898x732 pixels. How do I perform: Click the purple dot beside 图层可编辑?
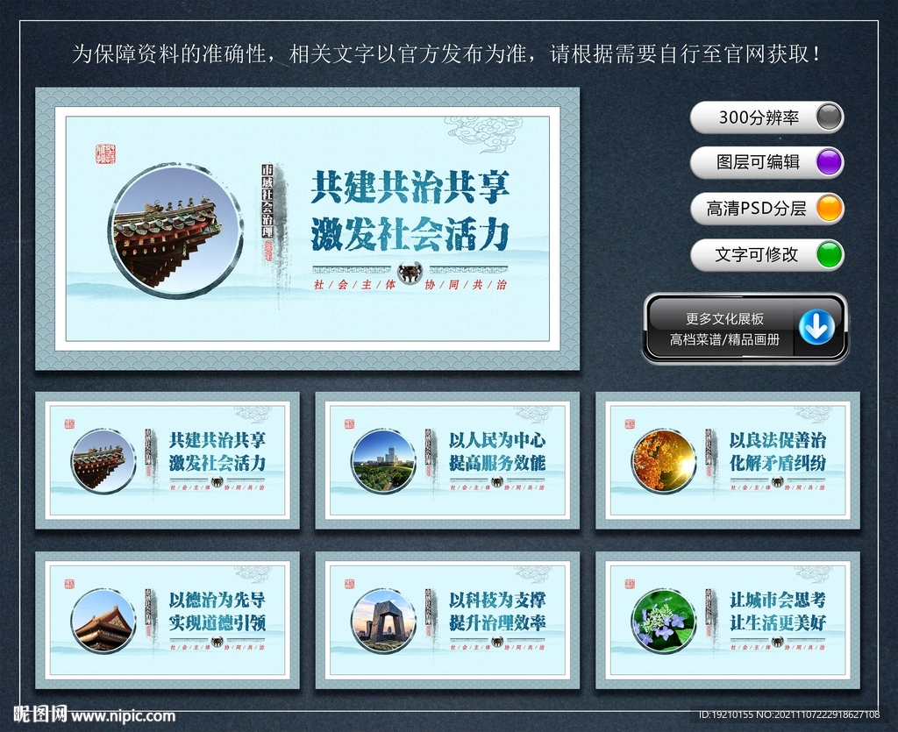tap(828, 162)
